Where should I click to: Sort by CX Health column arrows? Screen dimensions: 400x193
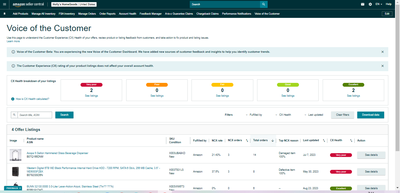click(351, 141)
